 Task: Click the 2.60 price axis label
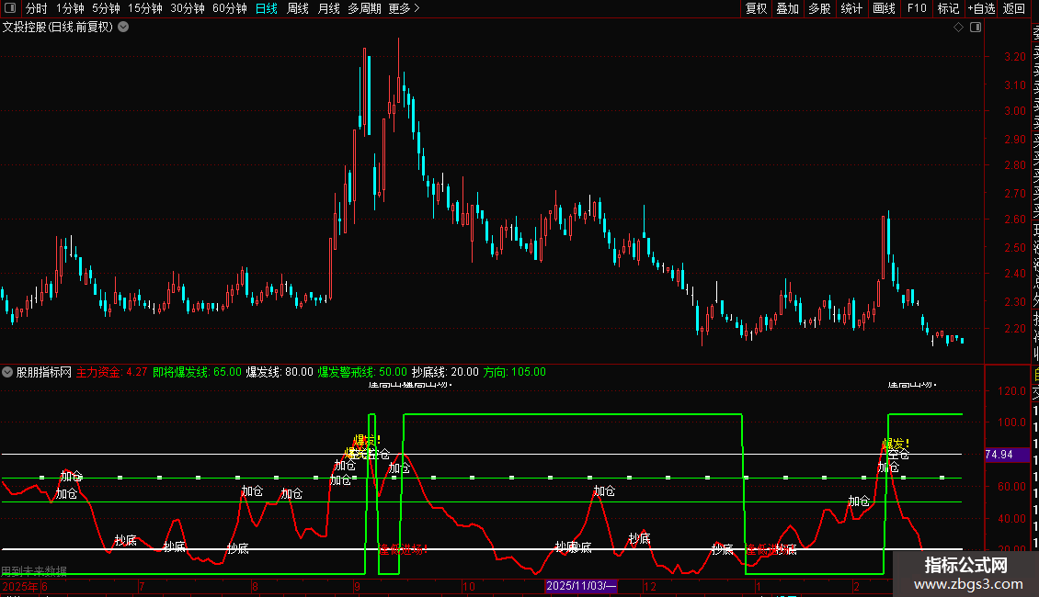pos(1015,220)
